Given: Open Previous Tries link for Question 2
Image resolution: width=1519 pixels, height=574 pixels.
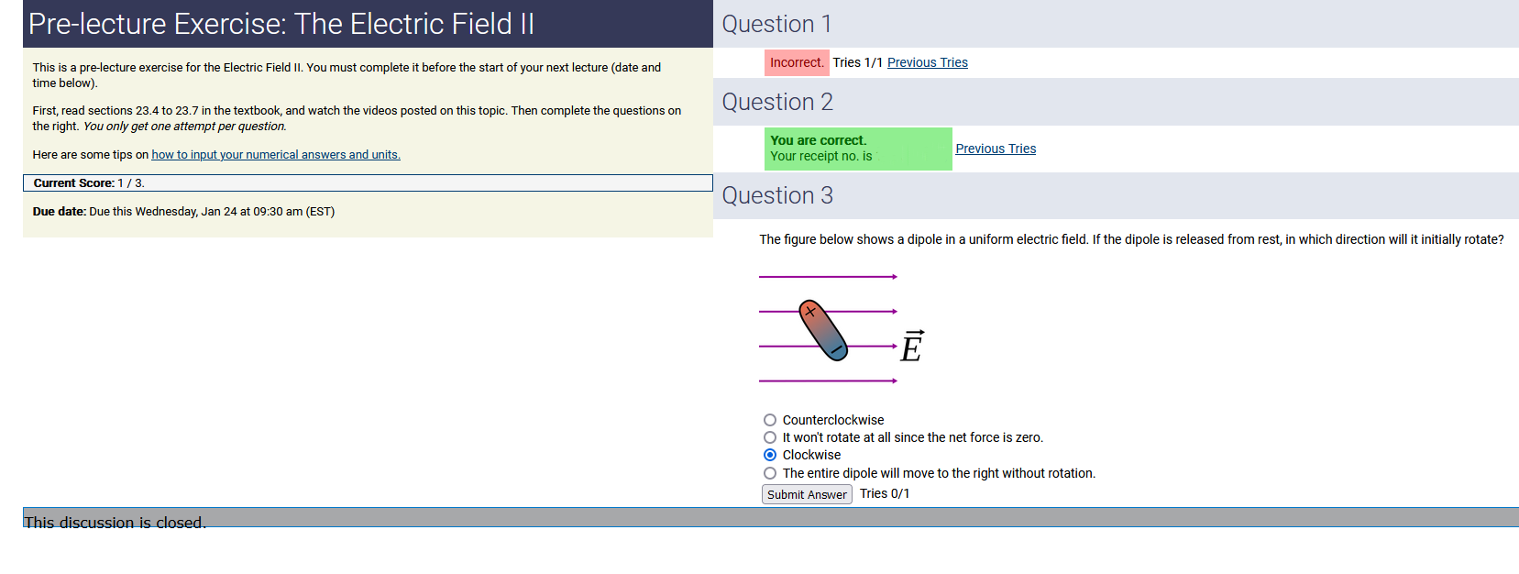Looking at the screenshot, I should coord(996,149).
